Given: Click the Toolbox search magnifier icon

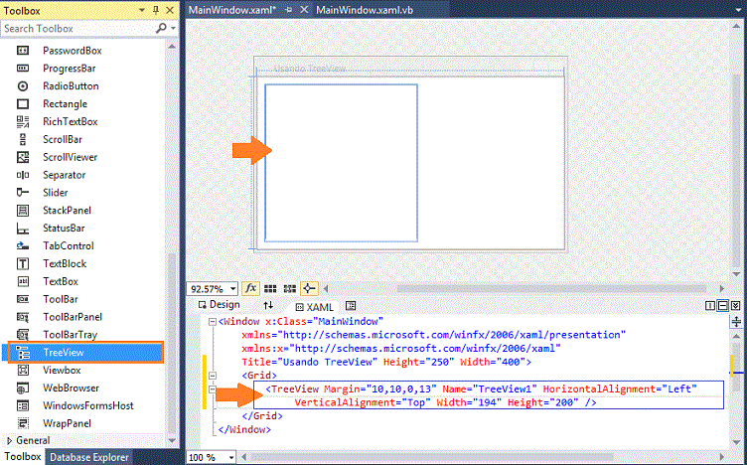Looking at the screenshot, I should click(161, 28).
